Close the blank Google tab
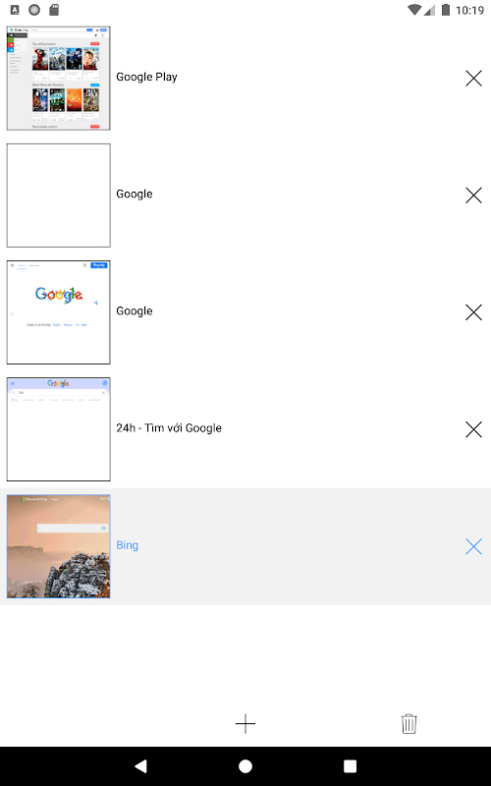491x786 pixels. coord(473,195)
